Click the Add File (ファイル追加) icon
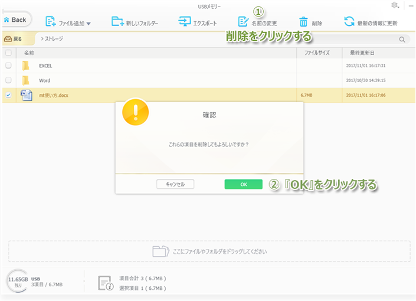The width and height of the screenshot is (416, 301). pyautogui.click(x=51, y=22)
